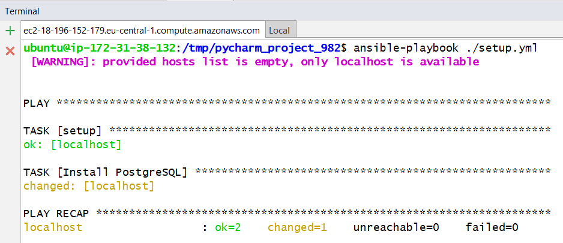Click the unreachable=0 recap value

pyautogui.click(x=396, y=227)
